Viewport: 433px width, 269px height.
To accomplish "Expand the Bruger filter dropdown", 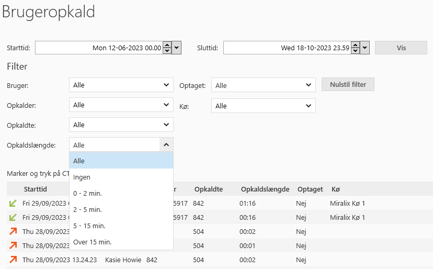I will [121, 85].
